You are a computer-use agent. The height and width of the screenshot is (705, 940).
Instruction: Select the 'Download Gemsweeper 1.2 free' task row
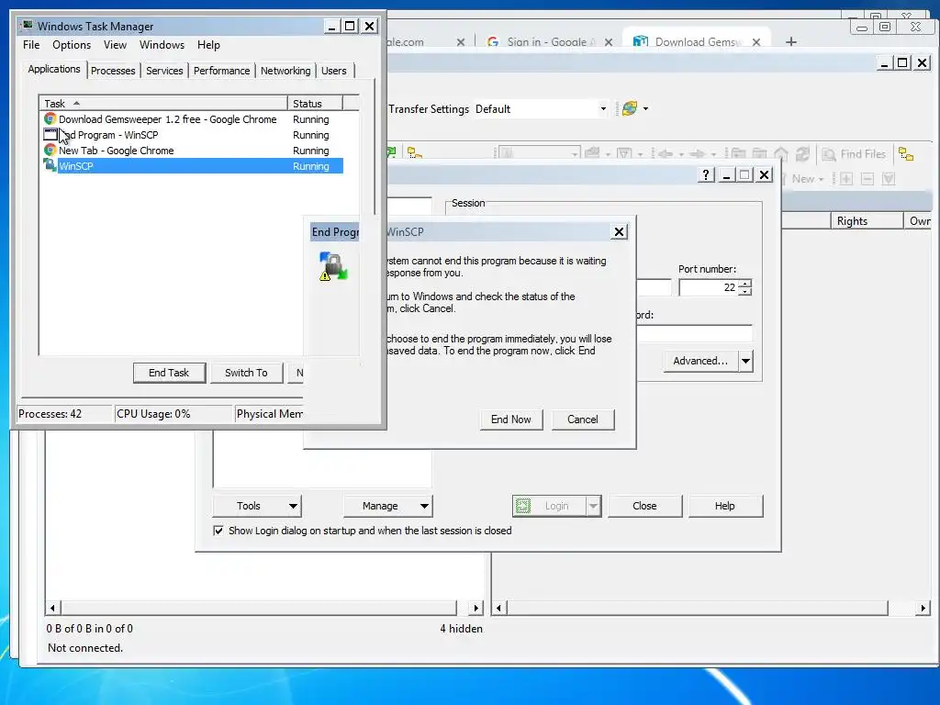[x=193, y=119]
